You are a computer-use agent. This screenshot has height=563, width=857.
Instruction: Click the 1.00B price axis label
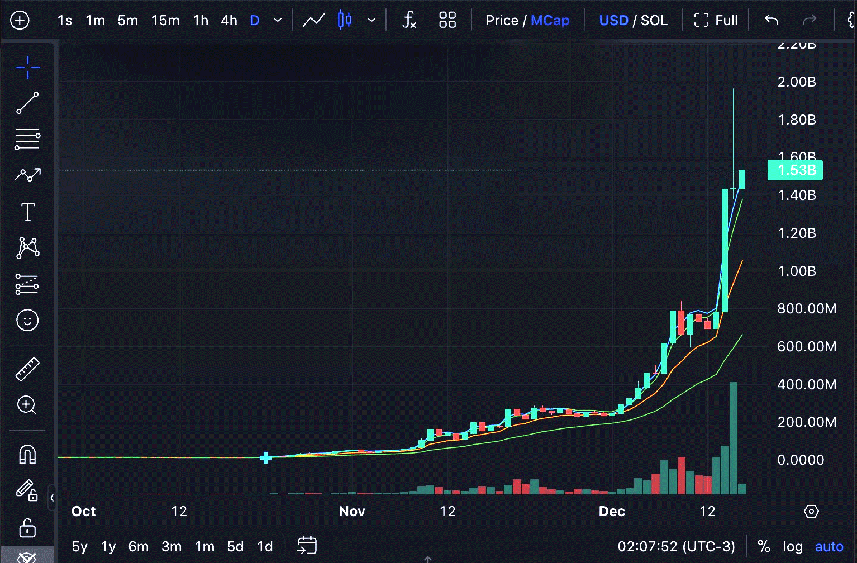pyautogui.click(x=797, y=271)
